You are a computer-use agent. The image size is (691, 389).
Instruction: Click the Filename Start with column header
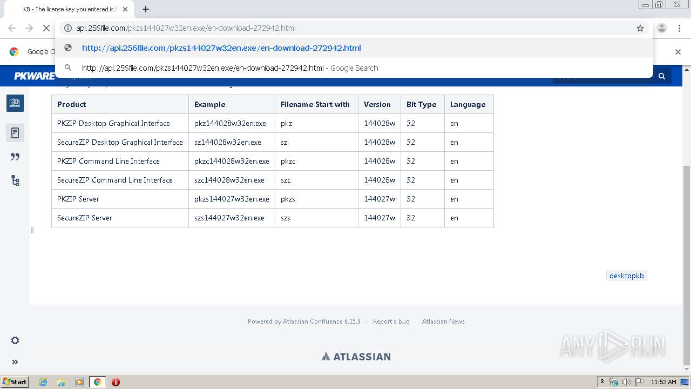tap(316, 104)
